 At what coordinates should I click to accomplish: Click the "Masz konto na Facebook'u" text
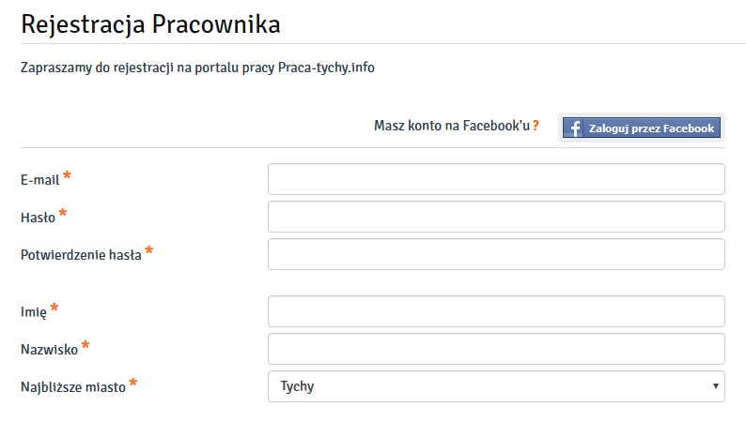pyautogui.click(x=452, y=126)
